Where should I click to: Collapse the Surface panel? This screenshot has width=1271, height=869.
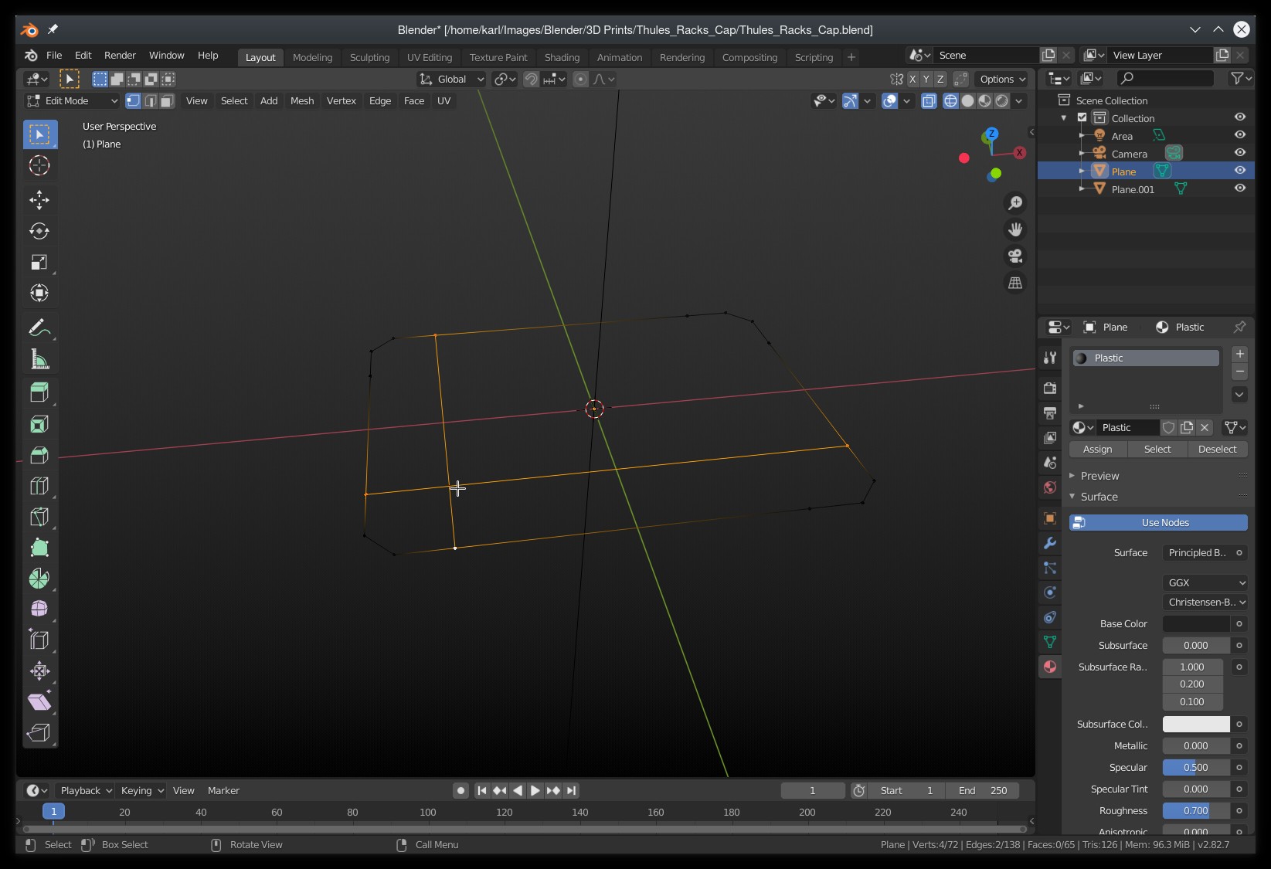[x=1099, y=497]
